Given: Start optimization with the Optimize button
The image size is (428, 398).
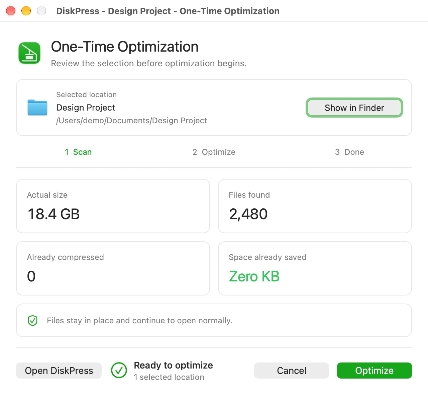Looking at the screenshot, I should 374,371.
